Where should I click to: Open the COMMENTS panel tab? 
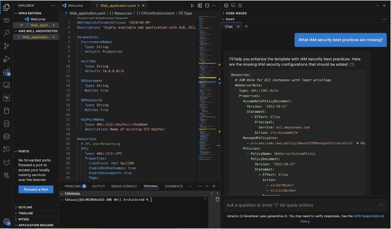pyautogui.click(x=174, y=186)
